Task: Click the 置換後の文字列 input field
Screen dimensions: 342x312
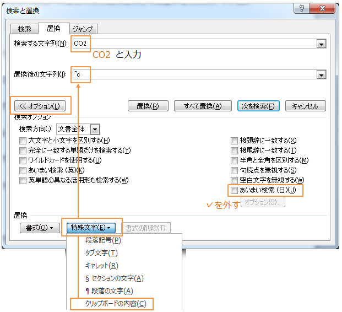Action: (194, 74)
